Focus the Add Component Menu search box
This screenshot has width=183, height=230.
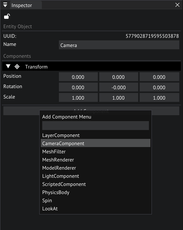(x=96, y=126)
